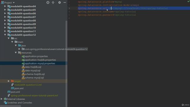Select the question12 package entry

[x=56, y=49]
